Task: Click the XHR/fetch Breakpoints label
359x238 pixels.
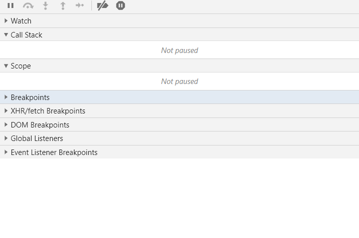Action: (x=48, y=111)
